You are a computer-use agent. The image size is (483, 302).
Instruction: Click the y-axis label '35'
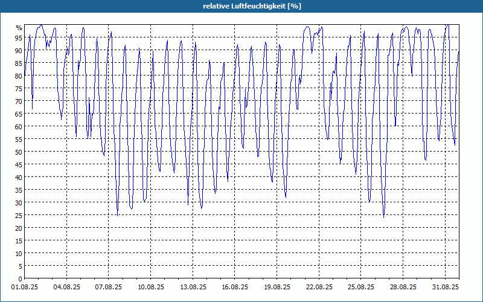pyautogui.click(x=19, y=190)
